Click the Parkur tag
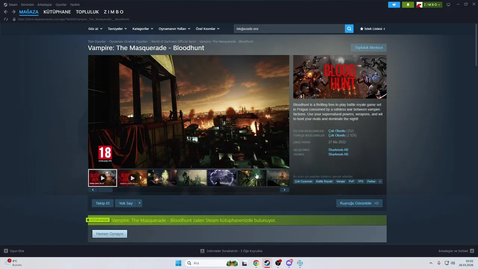478x269 pixels. 371,182
